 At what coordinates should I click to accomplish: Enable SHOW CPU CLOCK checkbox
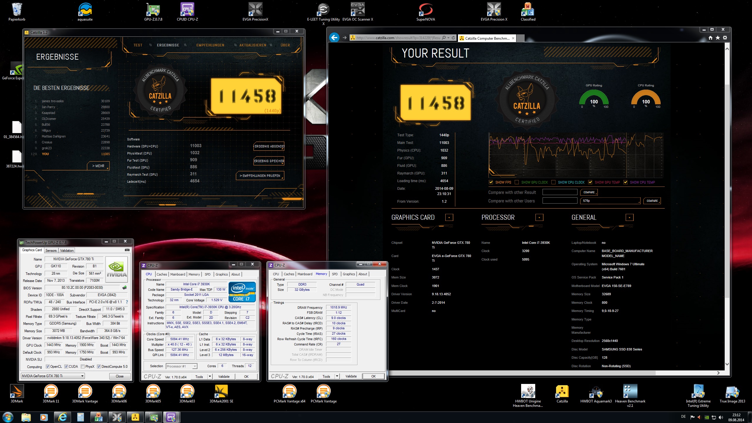point(553,182)
